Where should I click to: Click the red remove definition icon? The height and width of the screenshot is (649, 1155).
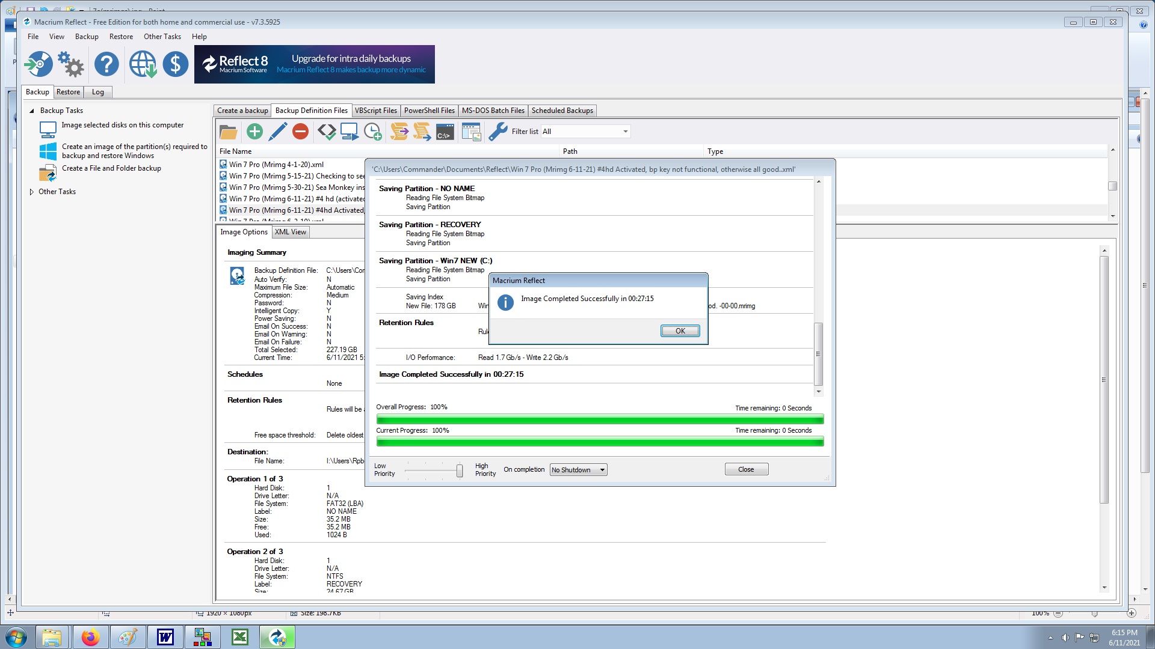coord(300,131)
